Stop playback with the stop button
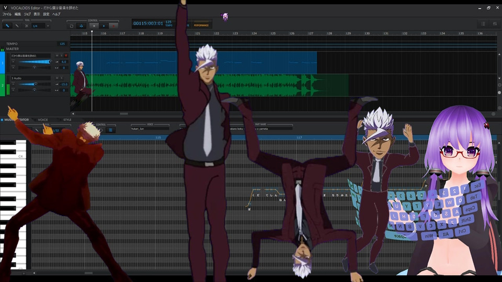The height and width of the screenshot is (282, 502). pyautogui.click(x=94, y=26)
